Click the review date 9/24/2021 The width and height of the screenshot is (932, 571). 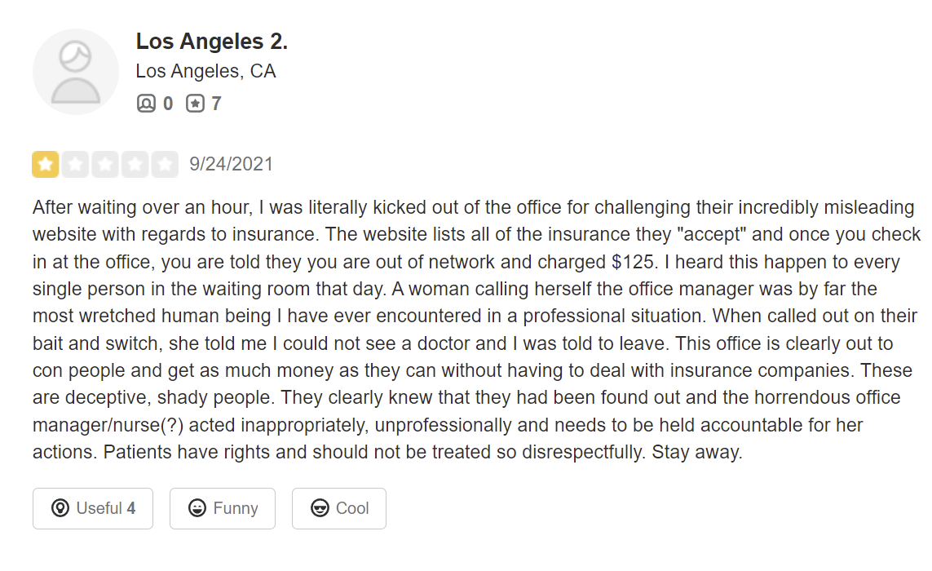(232, 165)
